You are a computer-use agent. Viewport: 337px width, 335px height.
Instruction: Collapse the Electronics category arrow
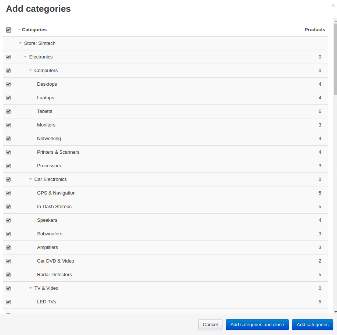[x=25, y=57]
